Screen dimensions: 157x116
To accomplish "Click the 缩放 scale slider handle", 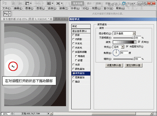I will tap(132, 59).
